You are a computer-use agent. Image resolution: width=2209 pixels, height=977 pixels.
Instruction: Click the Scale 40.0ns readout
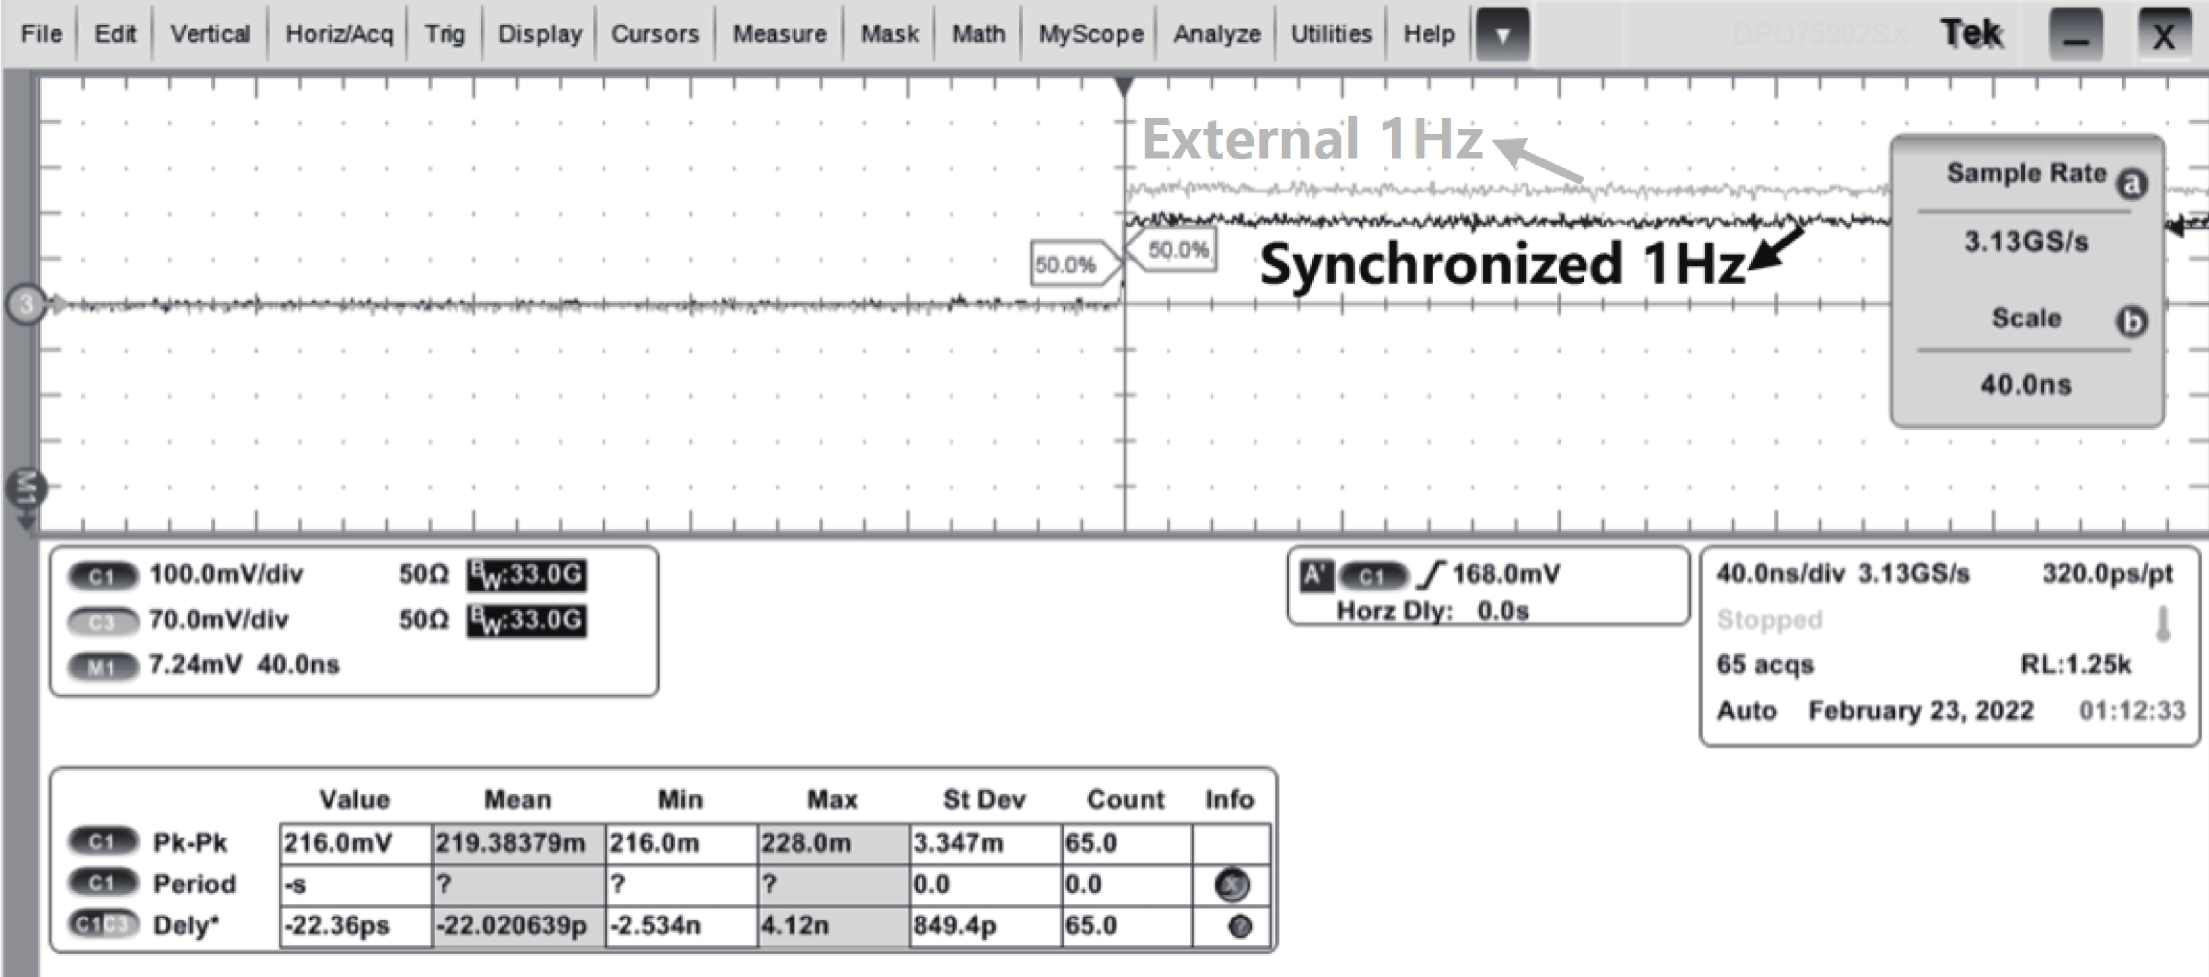point(2025,384)
